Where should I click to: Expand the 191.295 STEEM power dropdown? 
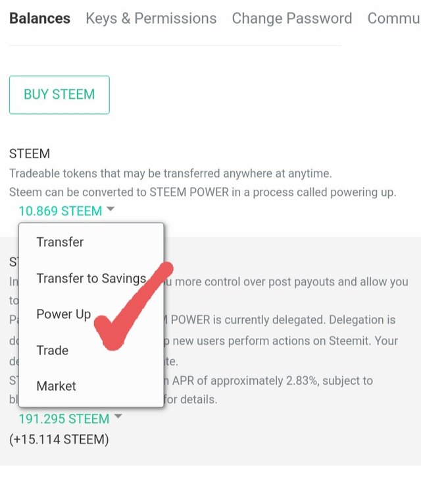pyautogui.click(x=64, y=419)
